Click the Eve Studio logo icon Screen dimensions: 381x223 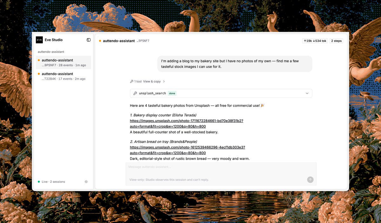(39, 40)
